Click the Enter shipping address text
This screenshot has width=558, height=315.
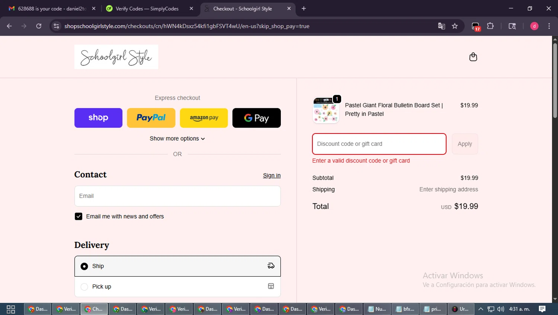(x=449, y=189)
